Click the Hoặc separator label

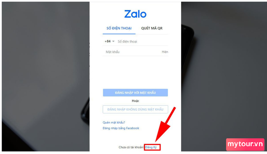tap(135, 101)
